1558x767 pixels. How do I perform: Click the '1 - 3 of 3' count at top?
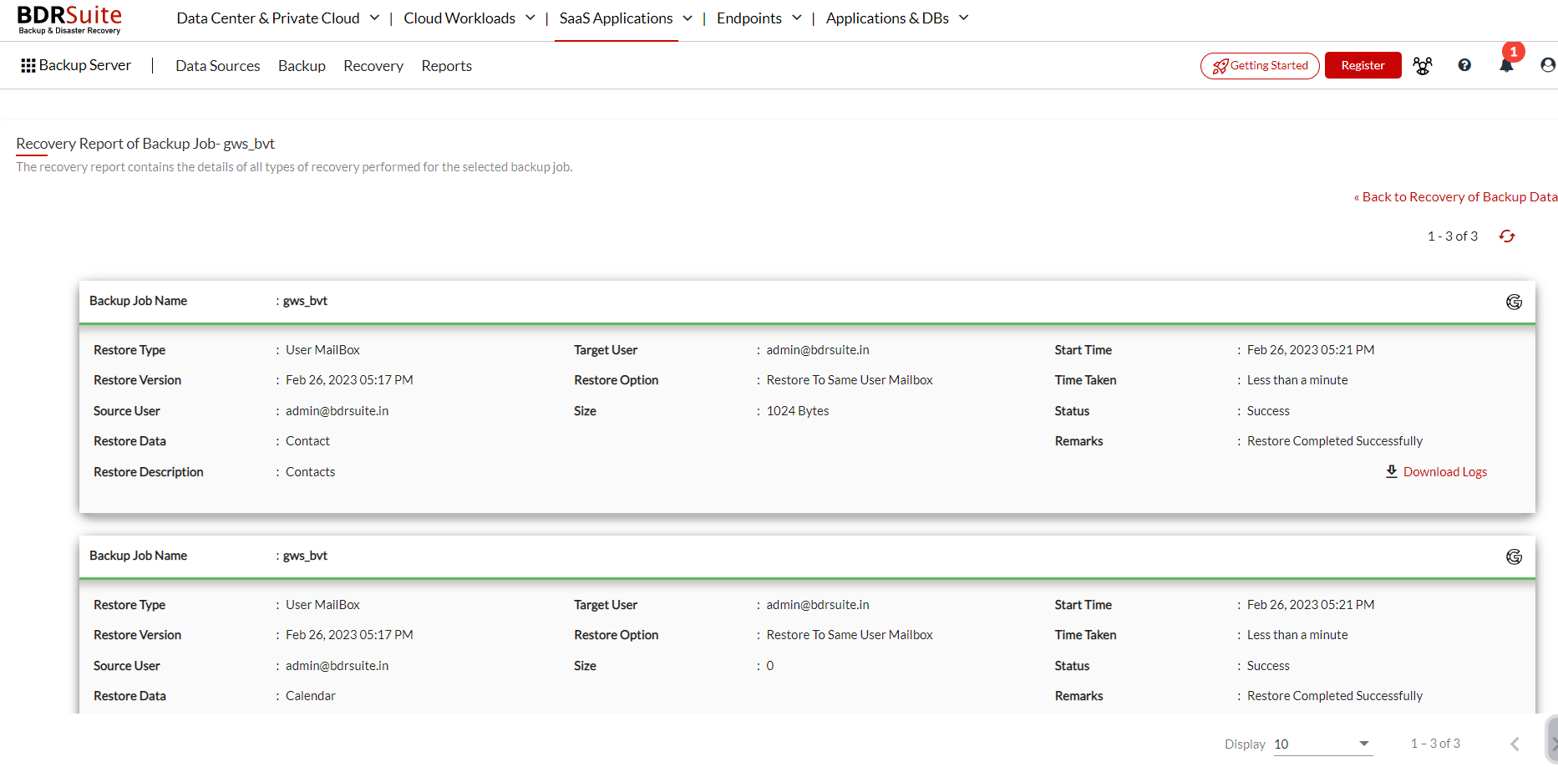pos(1453,236)
